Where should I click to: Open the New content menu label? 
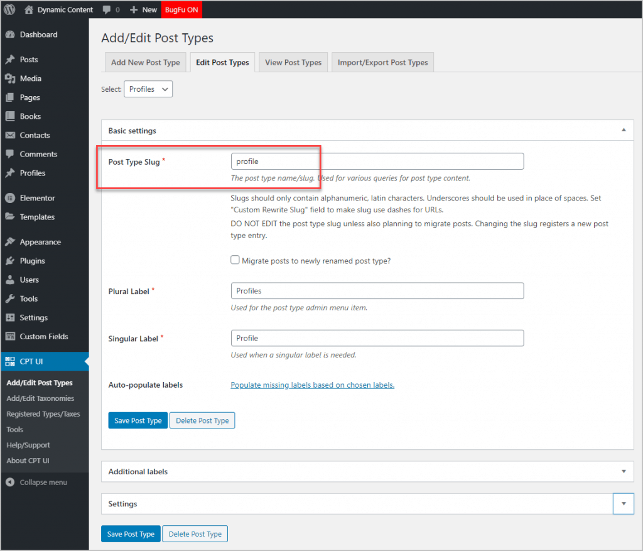[149, 9]
